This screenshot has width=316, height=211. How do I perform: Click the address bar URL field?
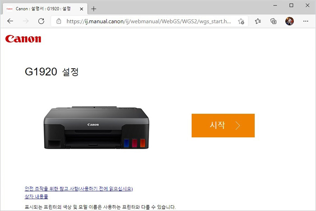click(x=149, y=21)
